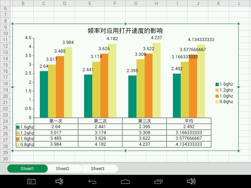
Task: Click the chart's bottom-left resize handle
Action: coord(13,151)
